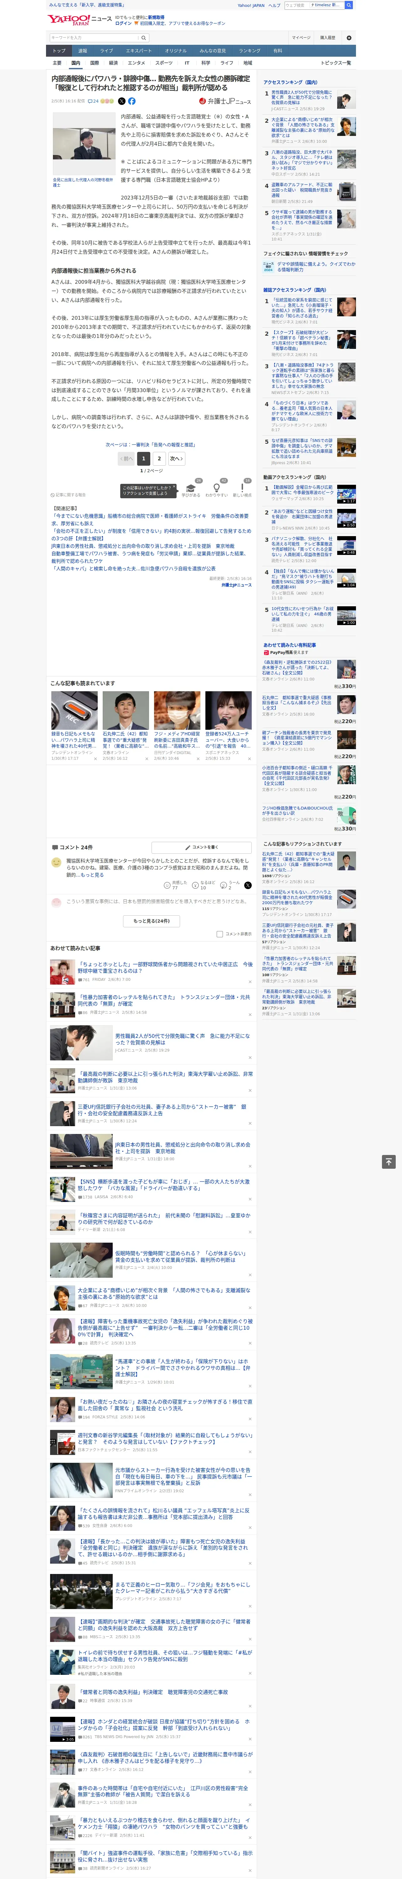The image size is (402, 1879).
Task: Open the ランキング navigation tab
Action: pyautogui.click(x=250, y=51)
